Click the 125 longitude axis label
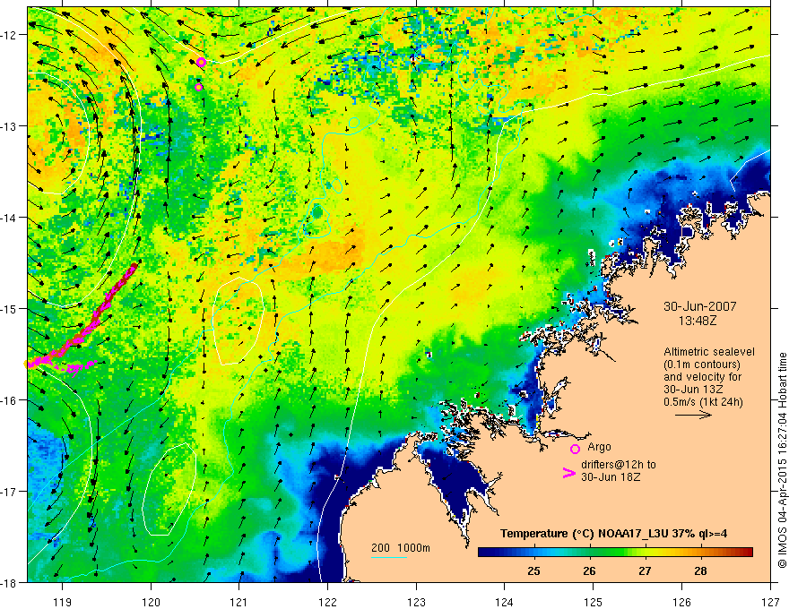 594,602
